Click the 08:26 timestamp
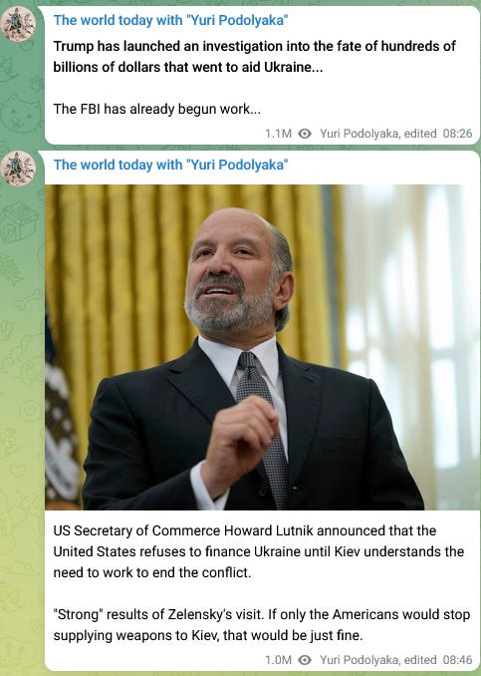 pyautogui.click(x=457, y=134)
